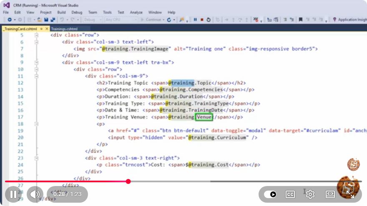Click the Undo toolbar icon
Screen dimensions: 367x206
coord(62,20)
